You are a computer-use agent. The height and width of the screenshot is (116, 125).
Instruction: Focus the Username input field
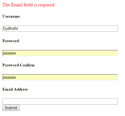tap(60, 29)
